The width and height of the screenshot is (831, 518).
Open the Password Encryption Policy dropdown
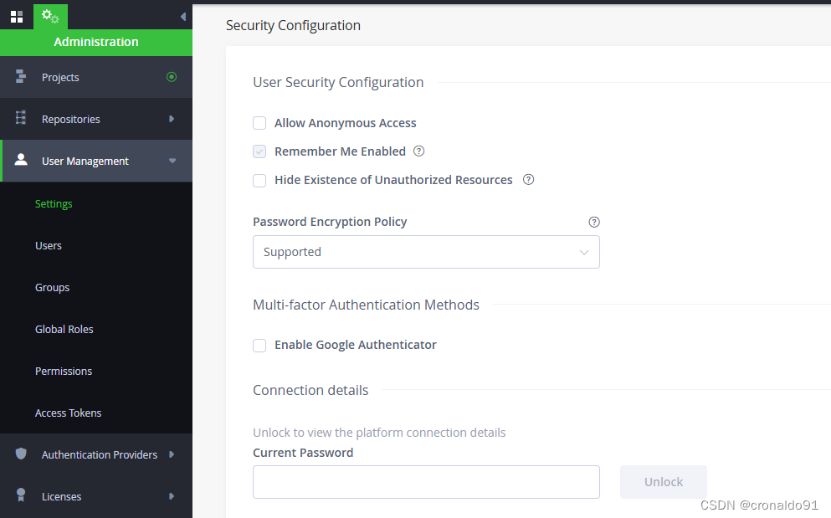[x=426, y=252]
